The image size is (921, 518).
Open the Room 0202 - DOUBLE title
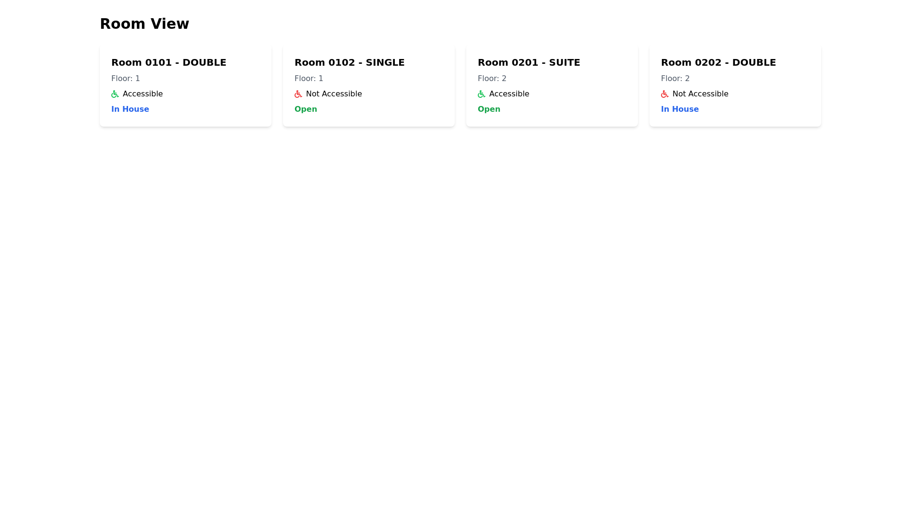point(719,62)
